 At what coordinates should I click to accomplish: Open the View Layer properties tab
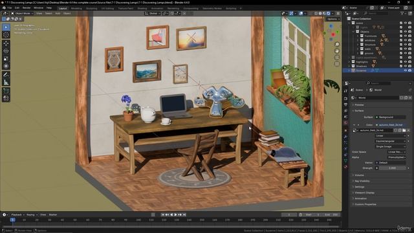point(345,111)
